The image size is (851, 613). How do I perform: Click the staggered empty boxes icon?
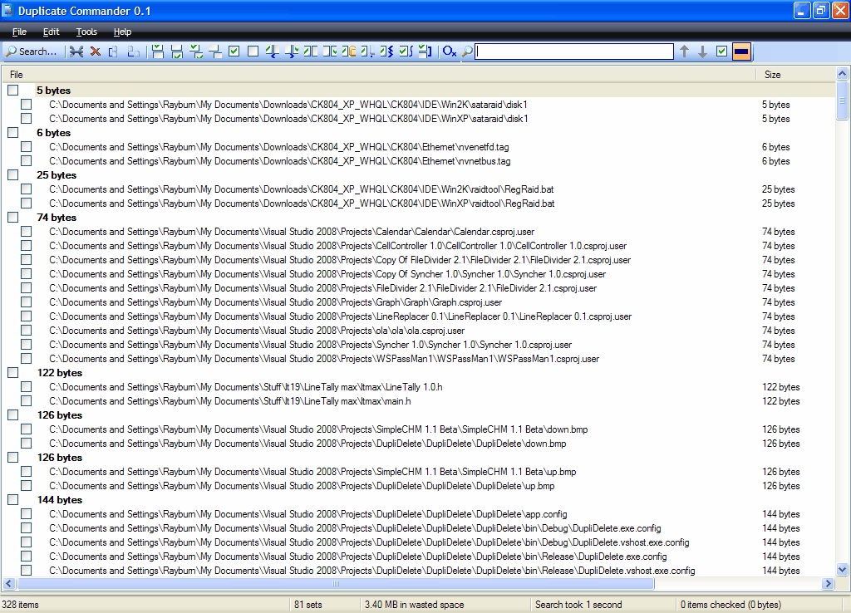(215, 51)
